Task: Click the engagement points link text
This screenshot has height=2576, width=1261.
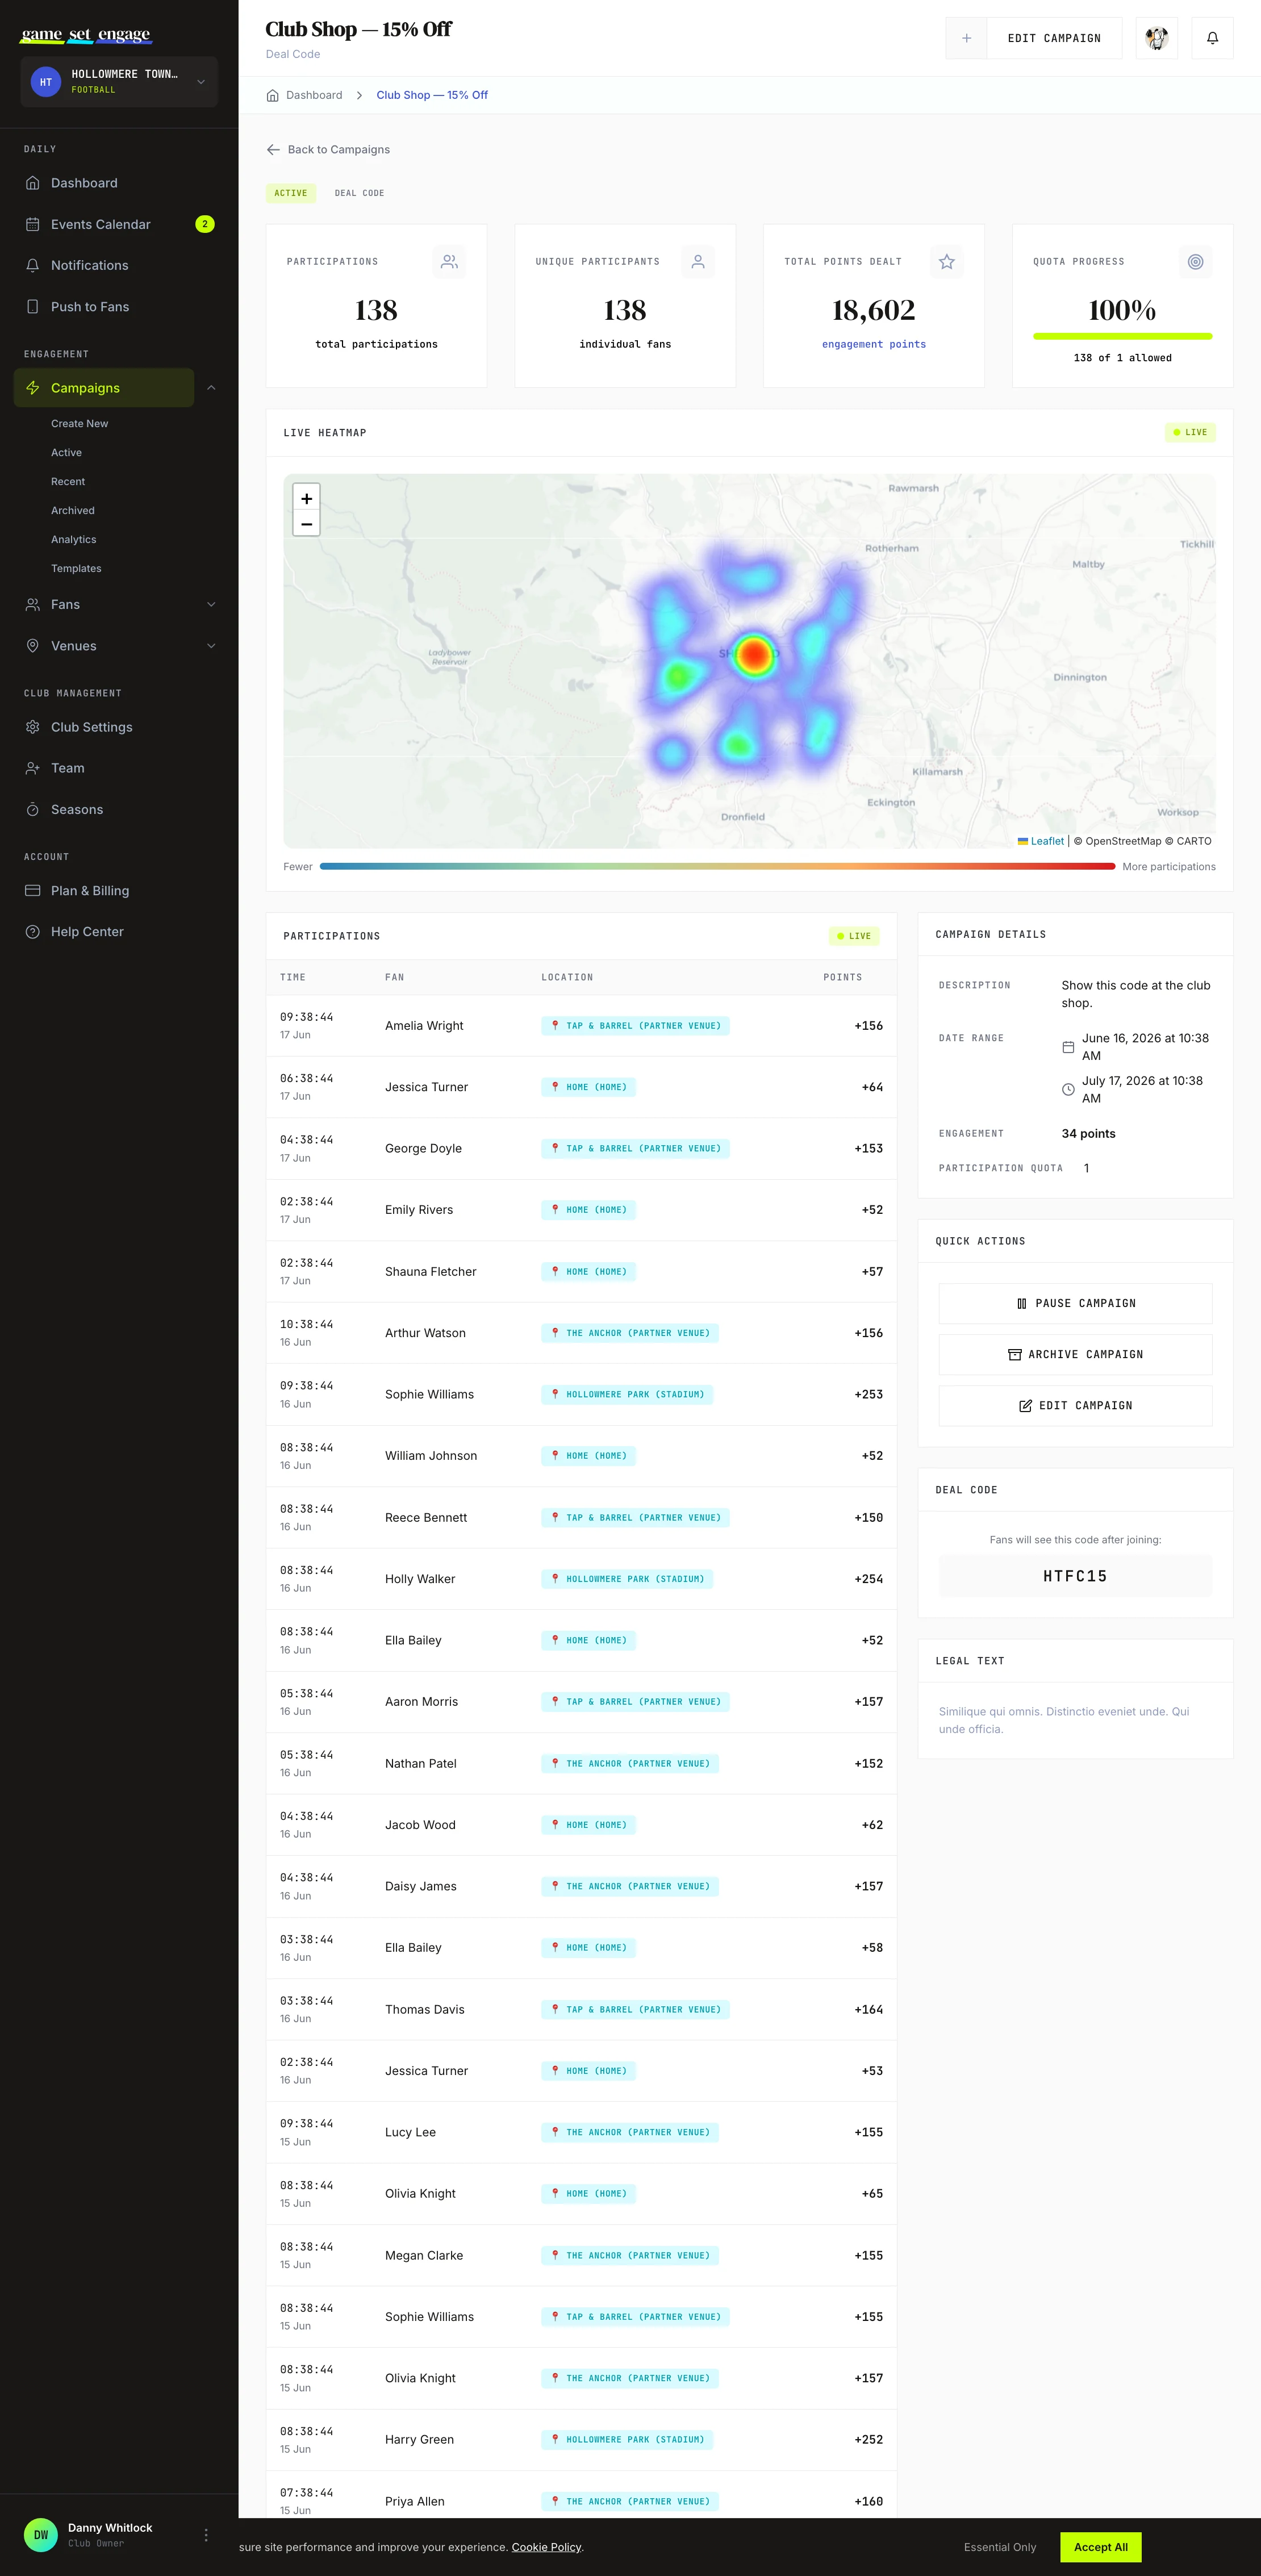Action: tap(873, 344)
